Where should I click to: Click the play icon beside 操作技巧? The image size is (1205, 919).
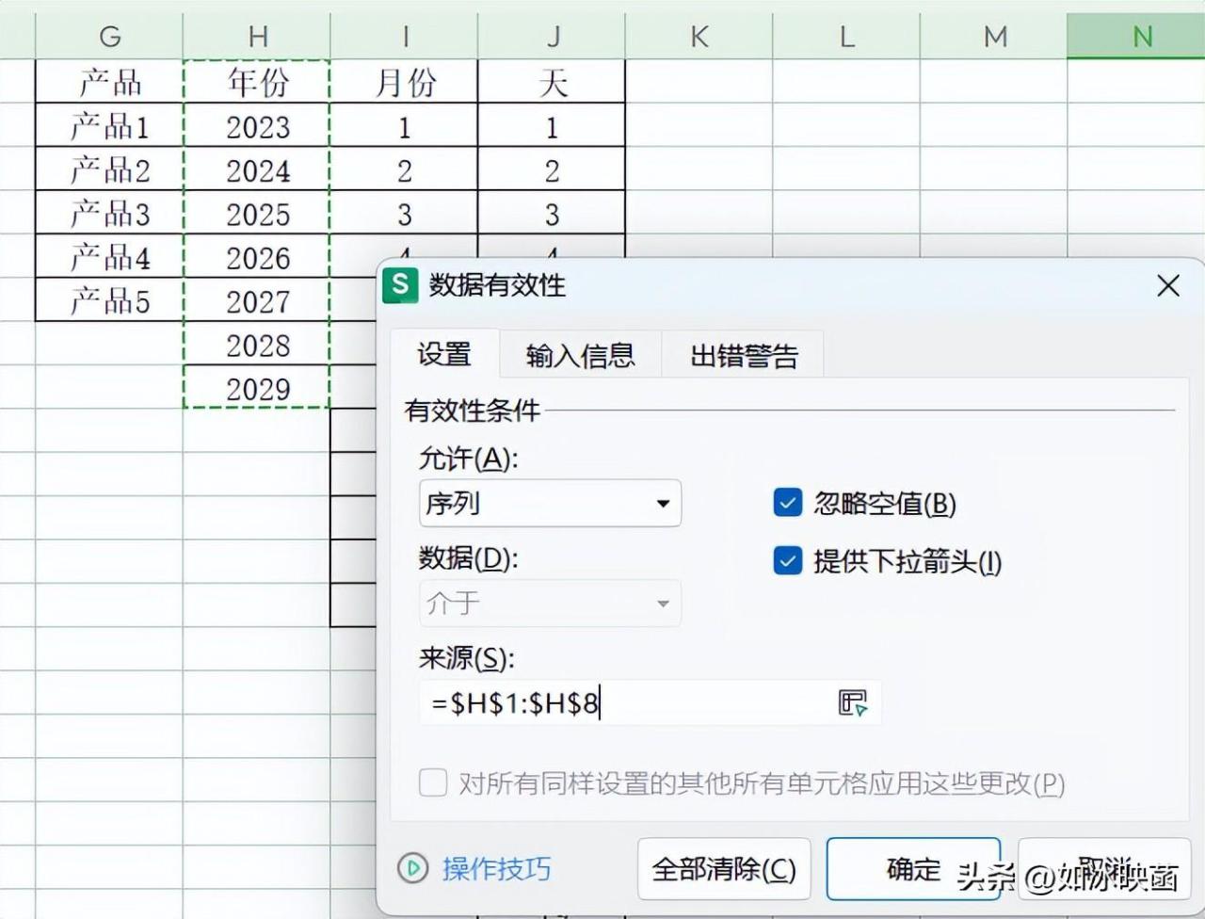click(x=412, y=868)
